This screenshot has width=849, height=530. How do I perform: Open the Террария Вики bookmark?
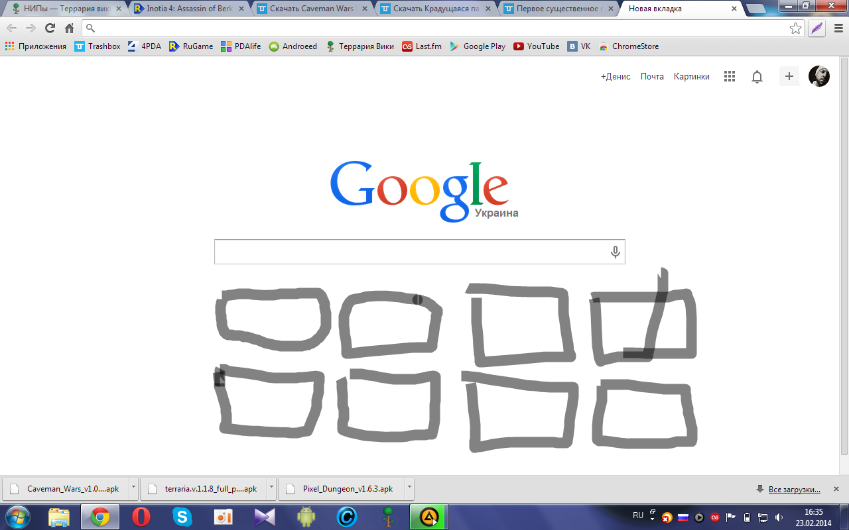(359, 46)
